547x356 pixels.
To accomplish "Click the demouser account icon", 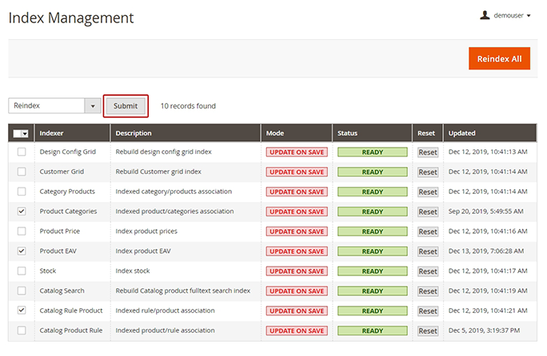I will (485, 14).
